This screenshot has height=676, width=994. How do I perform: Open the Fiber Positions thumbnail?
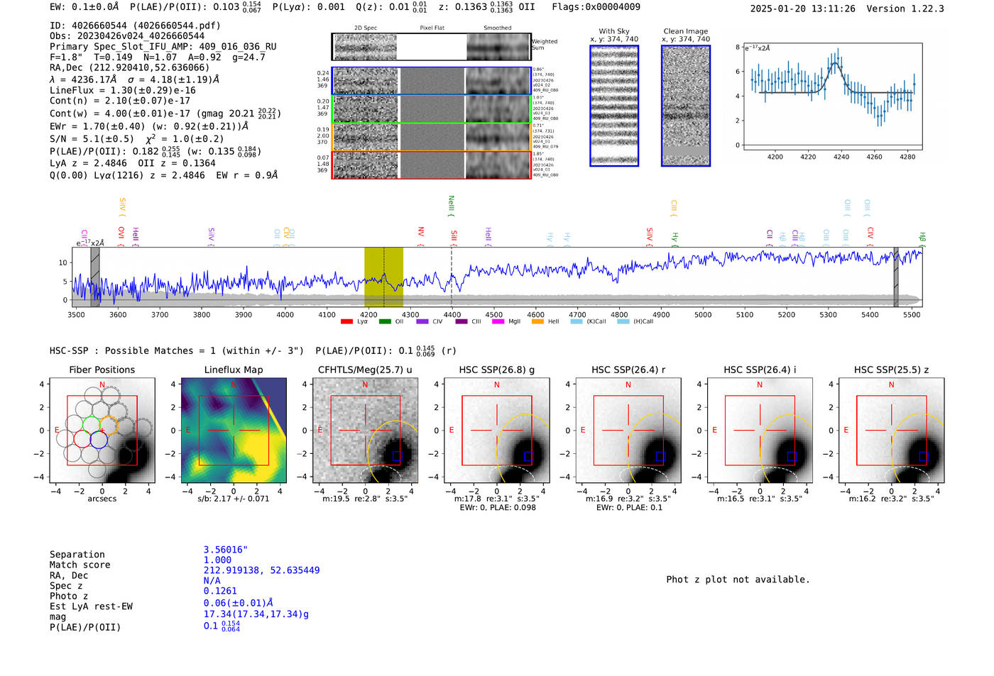click(x=102, y=431)
